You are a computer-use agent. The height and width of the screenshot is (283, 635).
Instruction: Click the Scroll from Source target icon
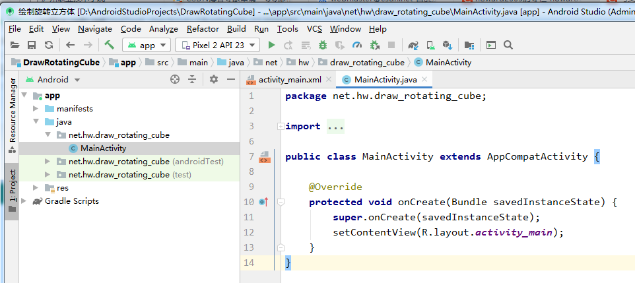175,79
